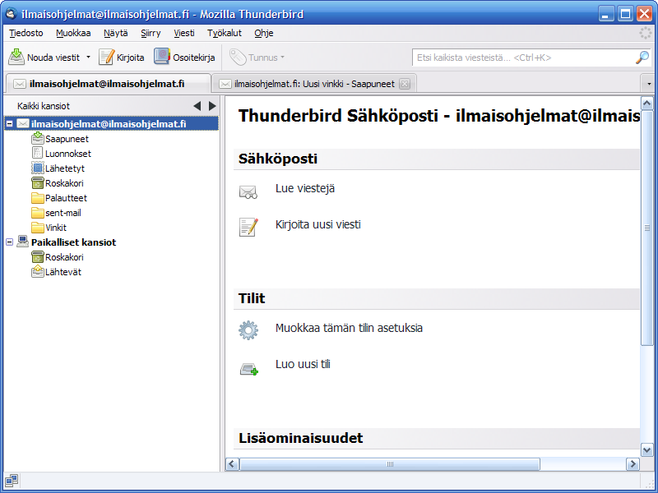This screenshot has height=493, width=658.
Task: Open the Nouda viestit dropdown arrow
Action: coord(88,57)
